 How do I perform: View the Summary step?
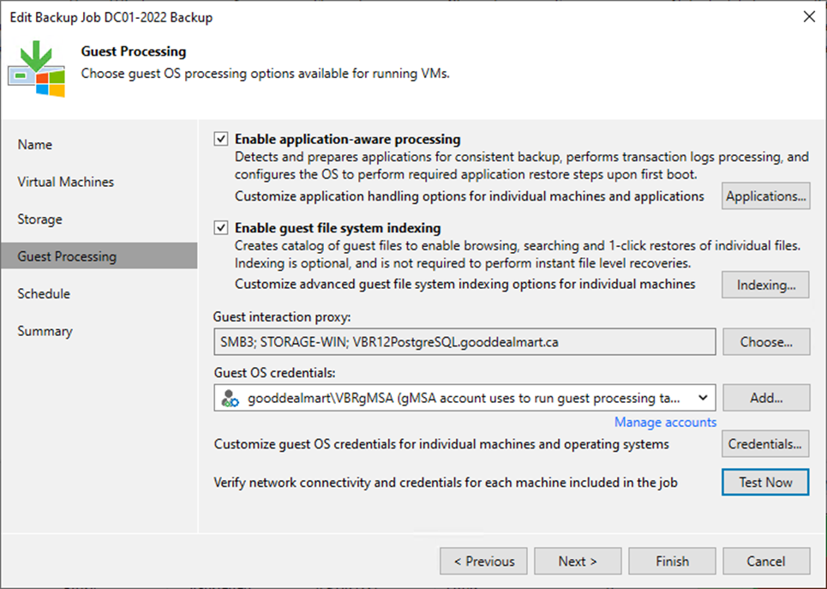[43, 330]
